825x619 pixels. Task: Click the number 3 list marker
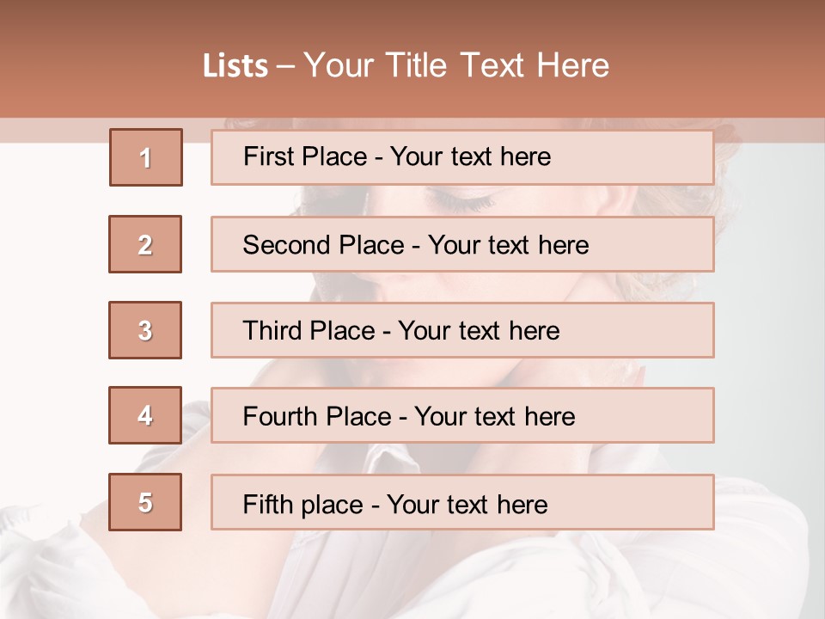[x=145, y=330]
